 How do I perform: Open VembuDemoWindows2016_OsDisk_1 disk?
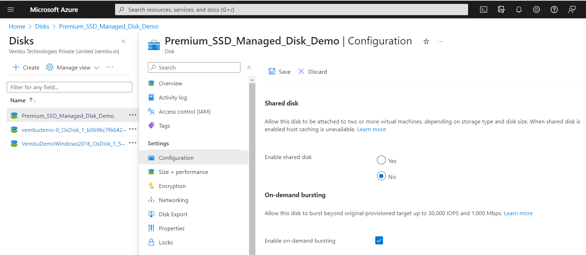coord(73,144)
